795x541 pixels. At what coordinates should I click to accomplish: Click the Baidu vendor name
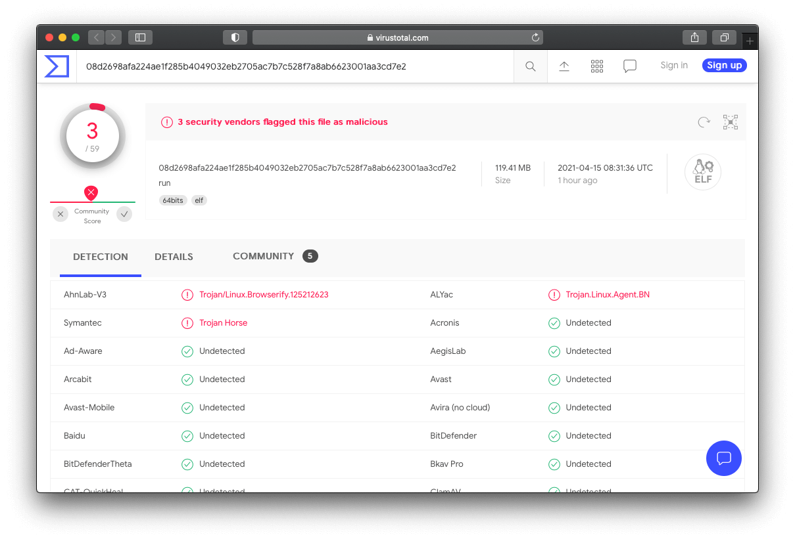click(75, 436)
